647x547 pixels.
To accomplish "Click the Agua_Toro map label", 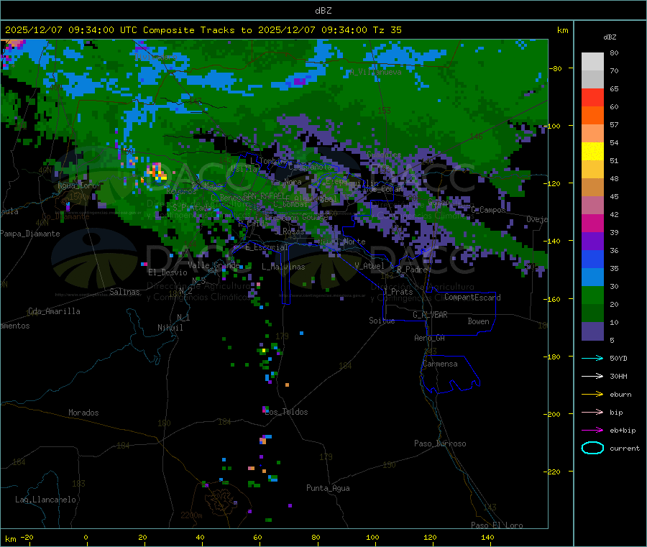I will pos(77,185).
